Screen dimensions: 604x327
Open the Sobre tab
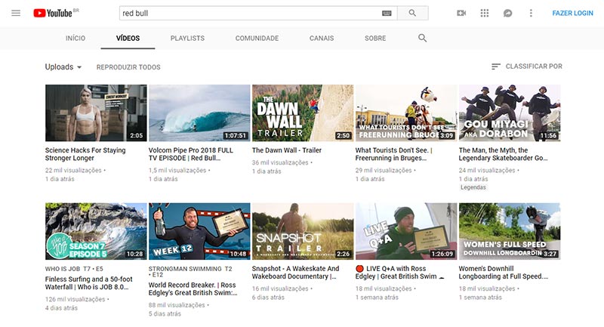tap(375, 38)
